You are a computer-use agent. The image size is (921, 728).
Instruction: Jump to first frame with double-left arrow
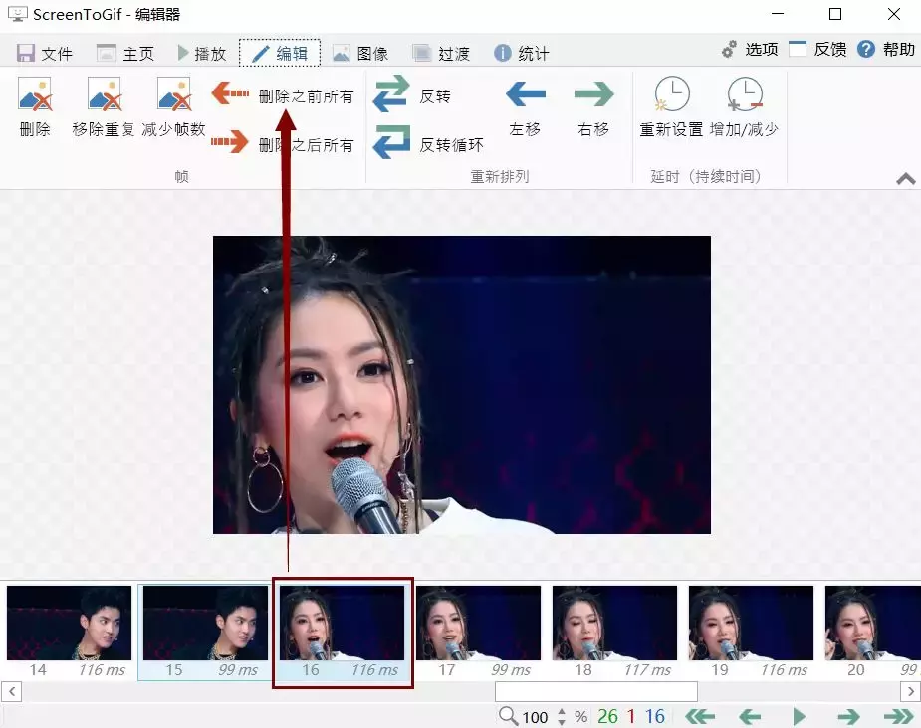(x=700, y=716)
